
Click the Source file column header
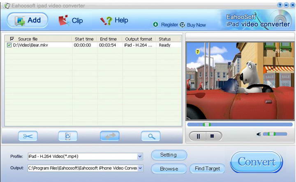28,39
